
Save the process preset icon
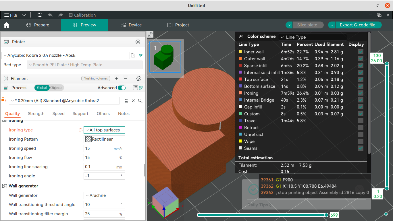pos(126,101)
